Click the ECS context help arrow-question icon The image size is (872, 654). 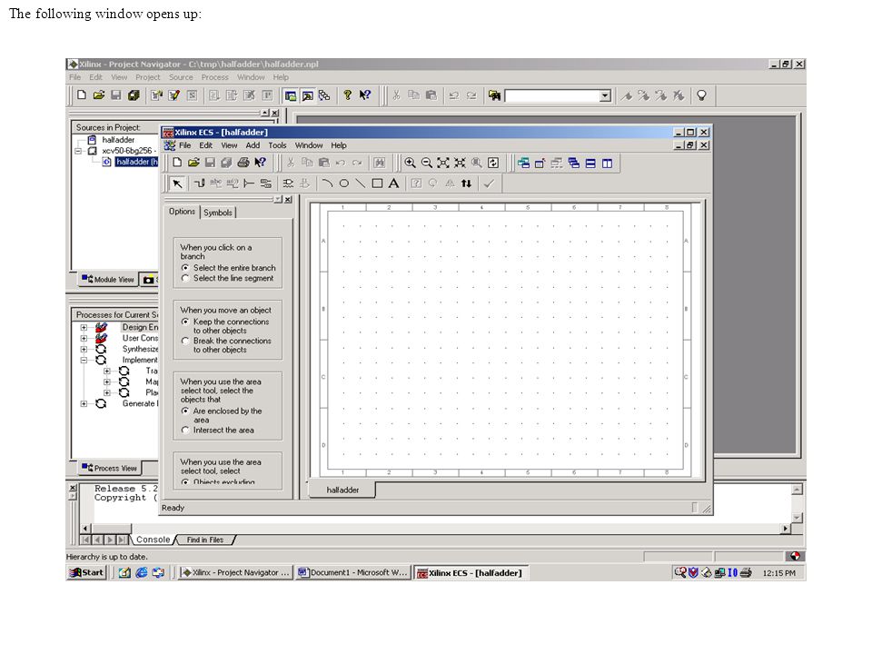pos(260,163)
